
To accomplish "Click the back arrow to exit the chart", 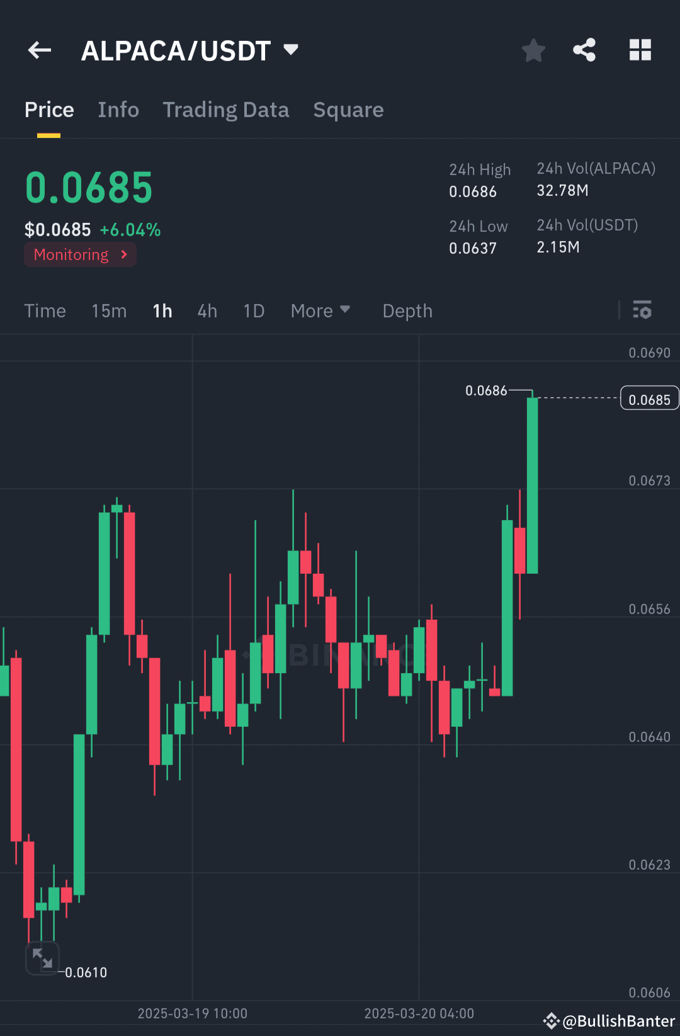I will pyautogui.click(x=39, y=50).
